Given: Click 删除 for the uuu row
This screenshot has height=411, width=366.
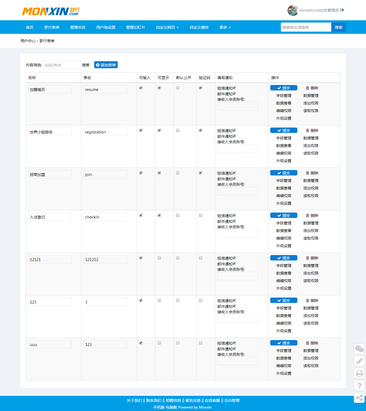Looking at the screenshot, I should coord(312,343).
